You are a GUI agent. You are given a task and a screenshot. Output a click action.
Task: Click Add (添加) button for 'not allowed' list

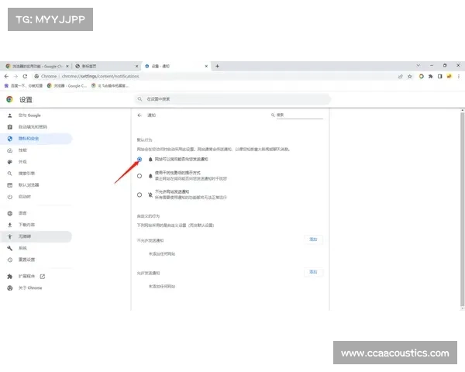tap(313, 239)
